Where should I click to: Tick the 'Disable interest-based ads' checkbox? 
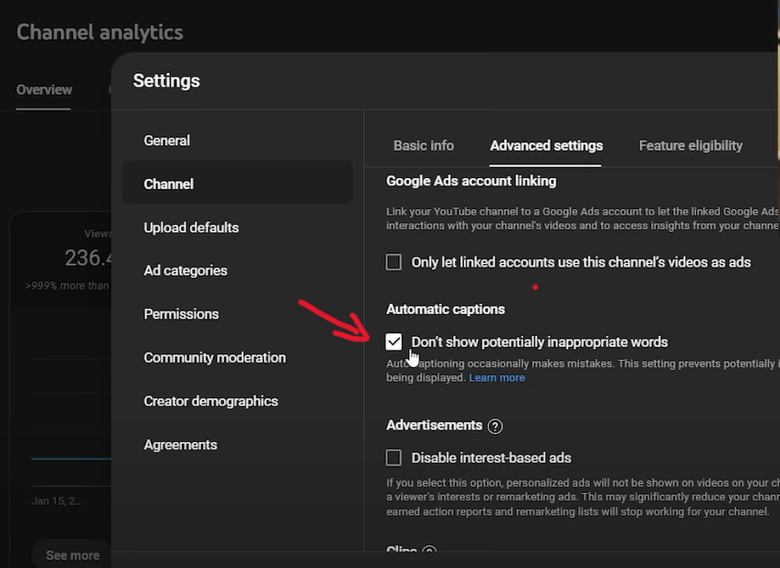click(394, 458)
